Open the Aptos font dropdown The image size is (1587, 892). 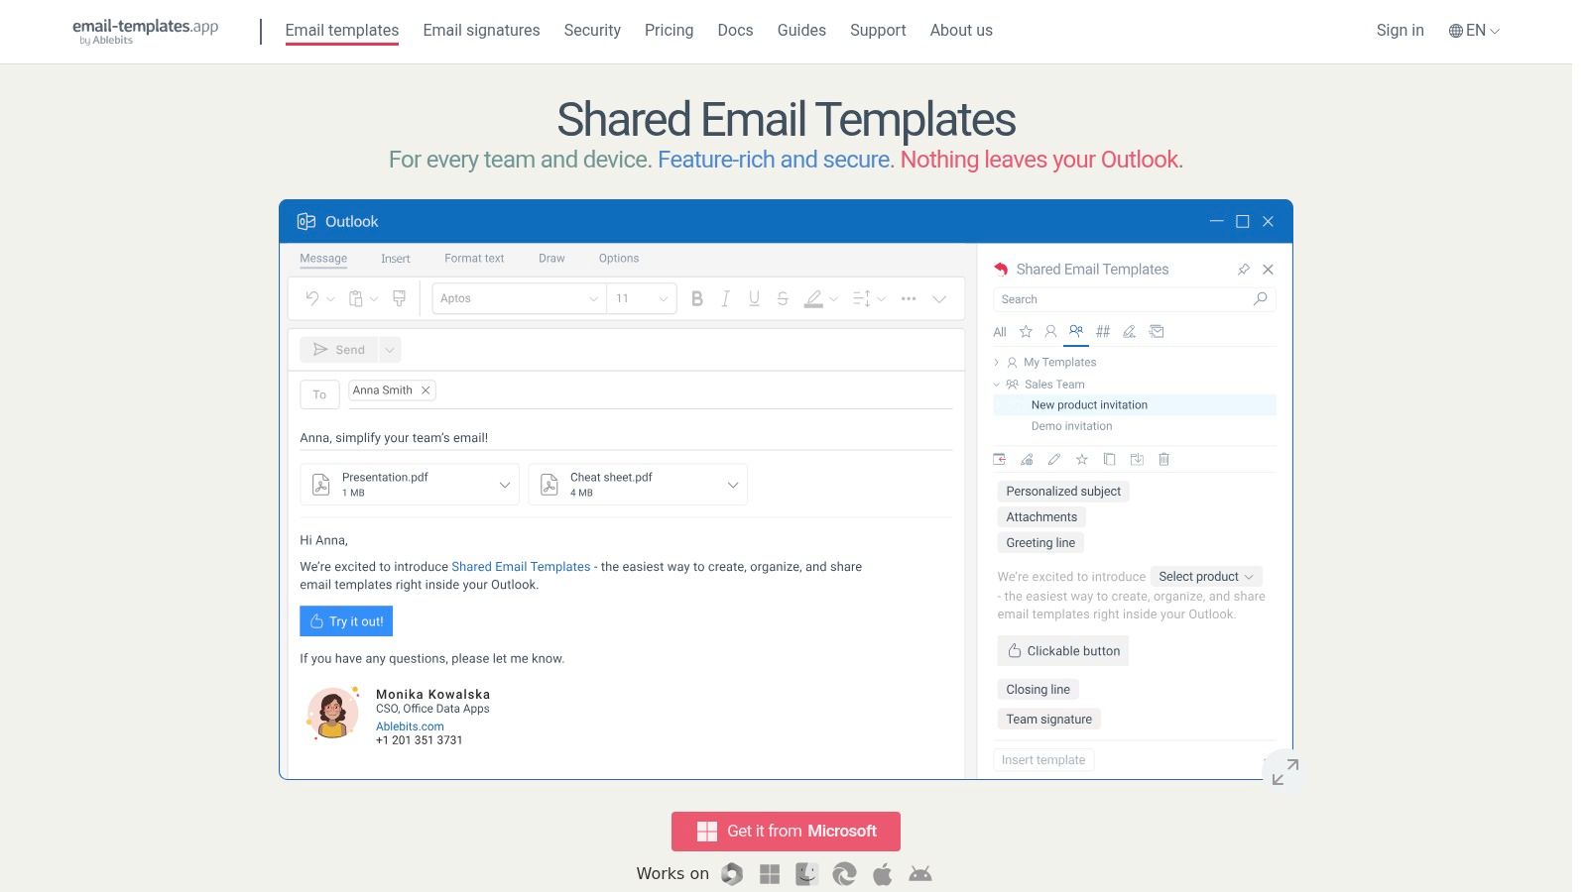click(519, 298)
